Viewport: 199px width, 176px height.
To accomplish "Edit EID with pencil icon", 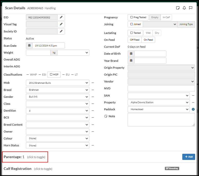I will (61, 17).
